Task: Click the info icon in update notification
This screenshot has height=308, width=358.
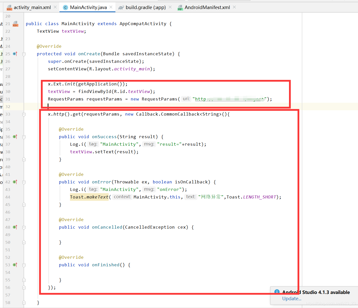Action: (277, 292)
